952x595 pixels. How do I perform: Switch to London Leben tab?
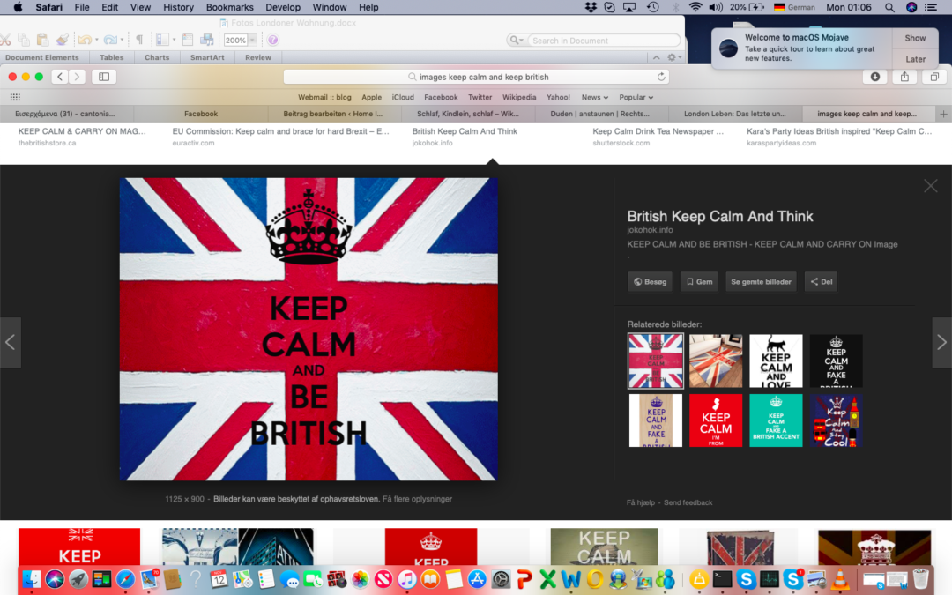click(734, 114)
